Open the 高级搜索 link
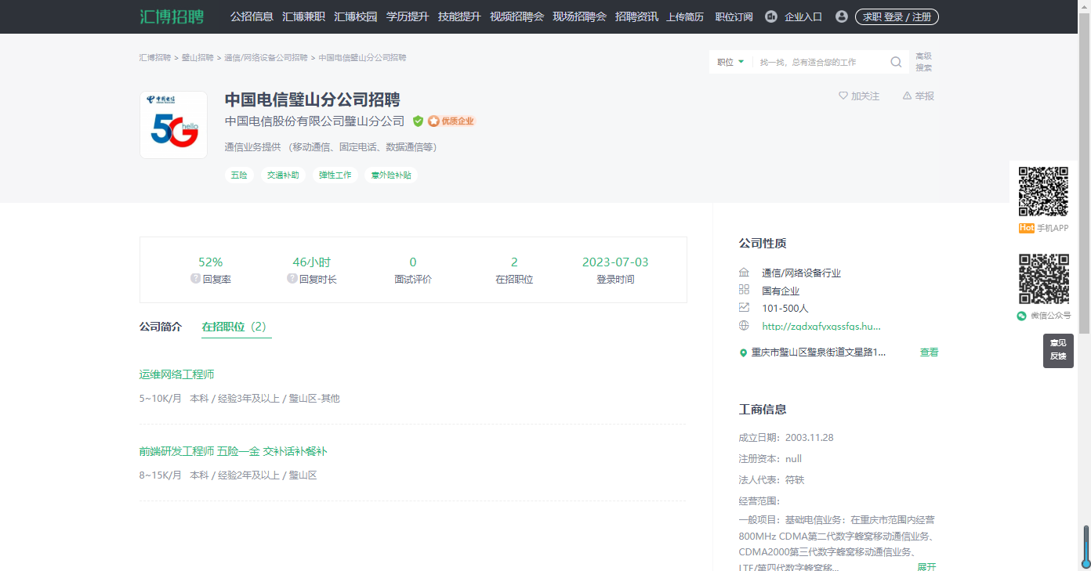The image size is (1091, 571). (924, 62)
